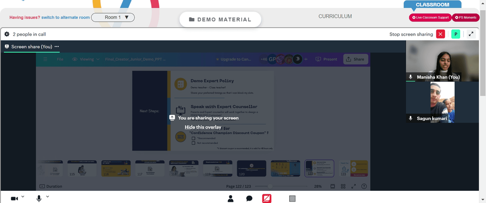Viewport: 486px width, 203px height.
Task: Click Manisha Khan microphone indicator
Action: 411,77
